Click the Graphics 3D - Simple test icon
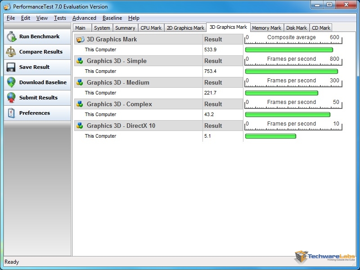This screenshot has height=270, width=360. coord(80,61)
